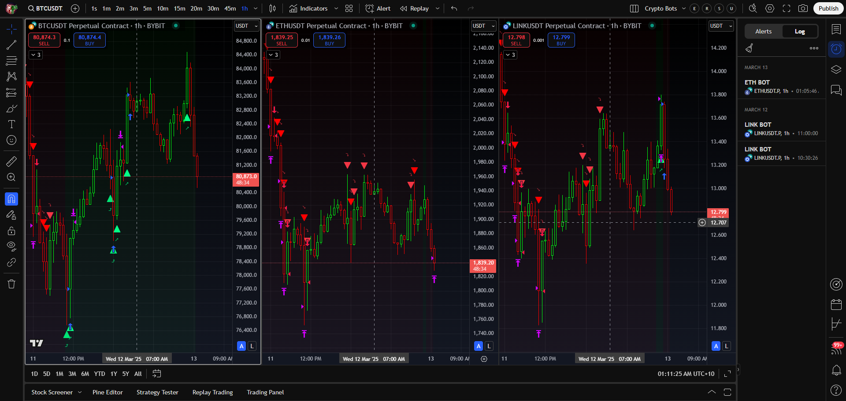Switch to the Log tab
The width and height of the screenshot is (846, 401).
800,31
